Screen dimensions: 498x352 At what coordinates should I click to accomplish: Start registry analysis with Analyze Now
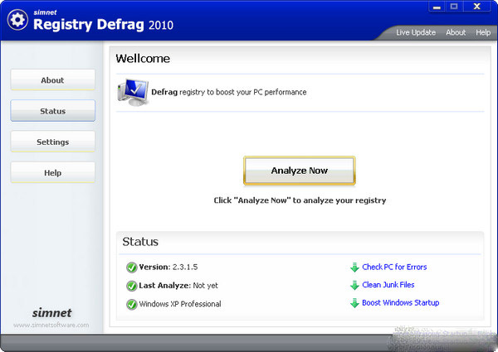[x=299, y=171]
